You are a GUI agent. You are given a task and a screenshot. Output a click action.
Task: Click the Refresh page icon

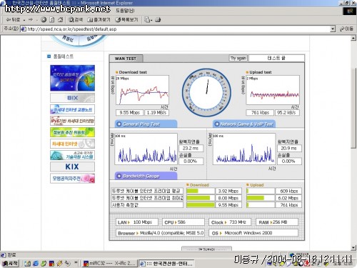(52, 20)
